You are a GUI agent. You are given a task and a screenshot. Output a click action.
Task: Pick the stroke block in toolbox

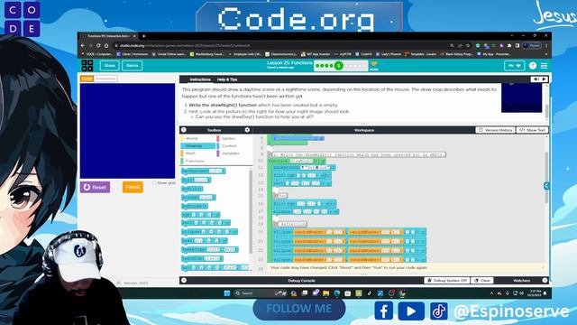(x=198, y=198)
